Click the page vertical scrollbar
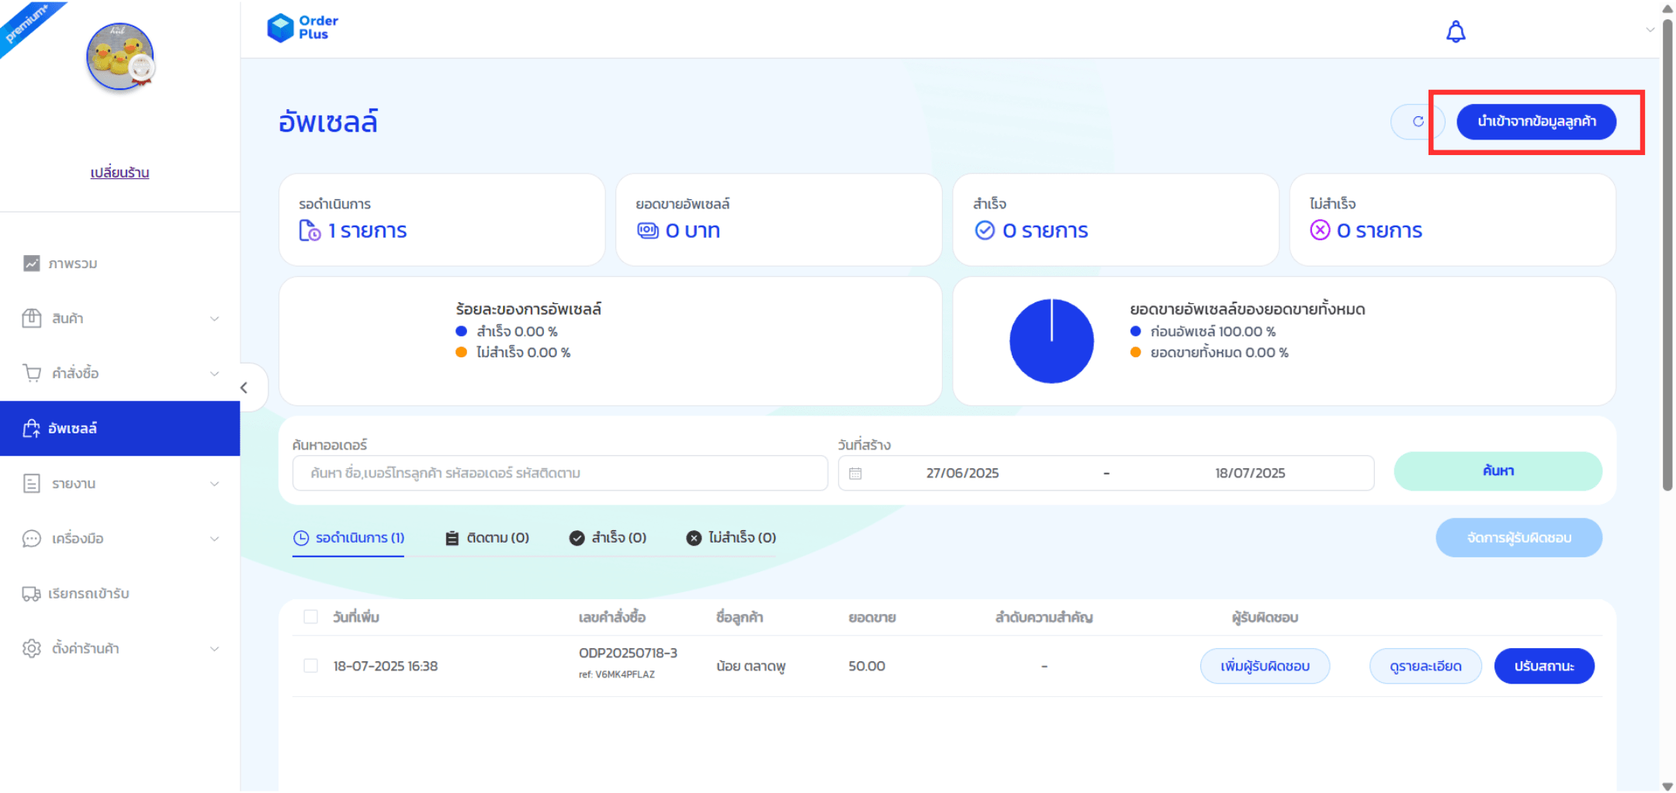This screenshot has width=1676, height=793. tap(1667, 256)
